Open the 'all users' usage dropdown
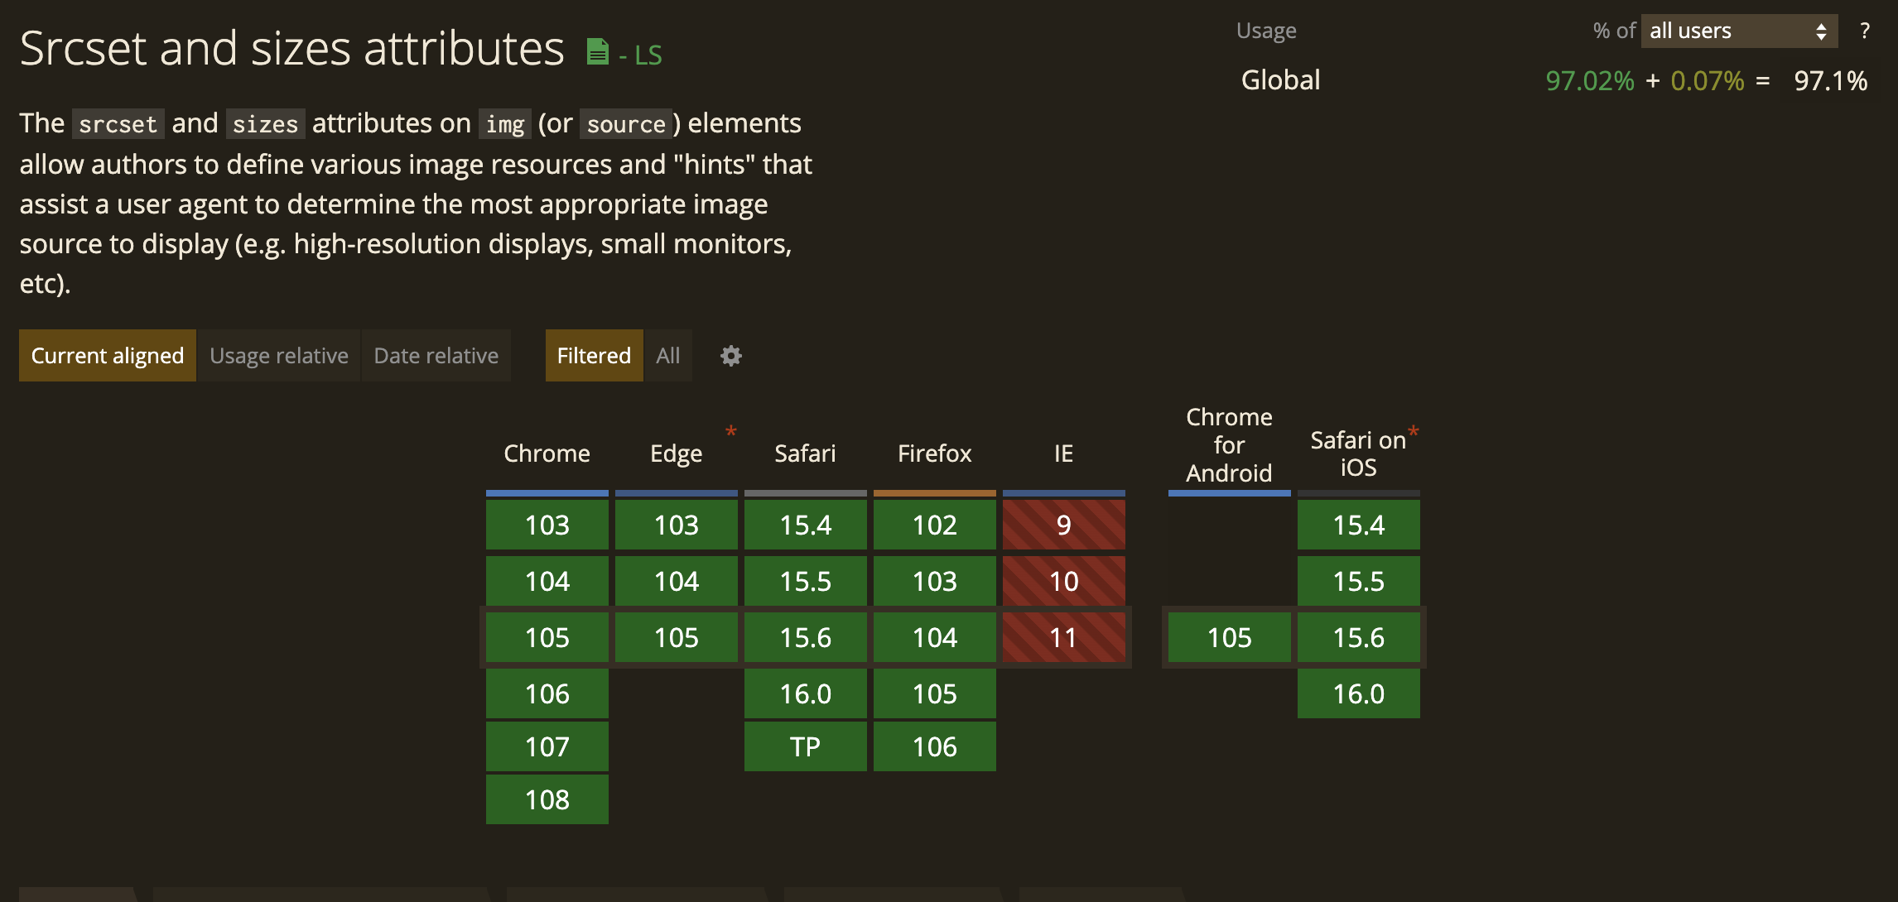Screen dimensions: 1898x902 click(x=1738, y=31)
